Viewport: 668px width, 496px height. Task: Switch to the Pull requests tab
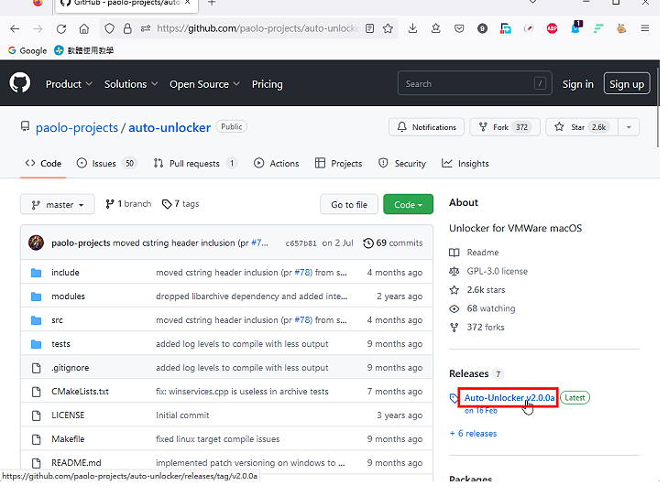tap(195, 164)
